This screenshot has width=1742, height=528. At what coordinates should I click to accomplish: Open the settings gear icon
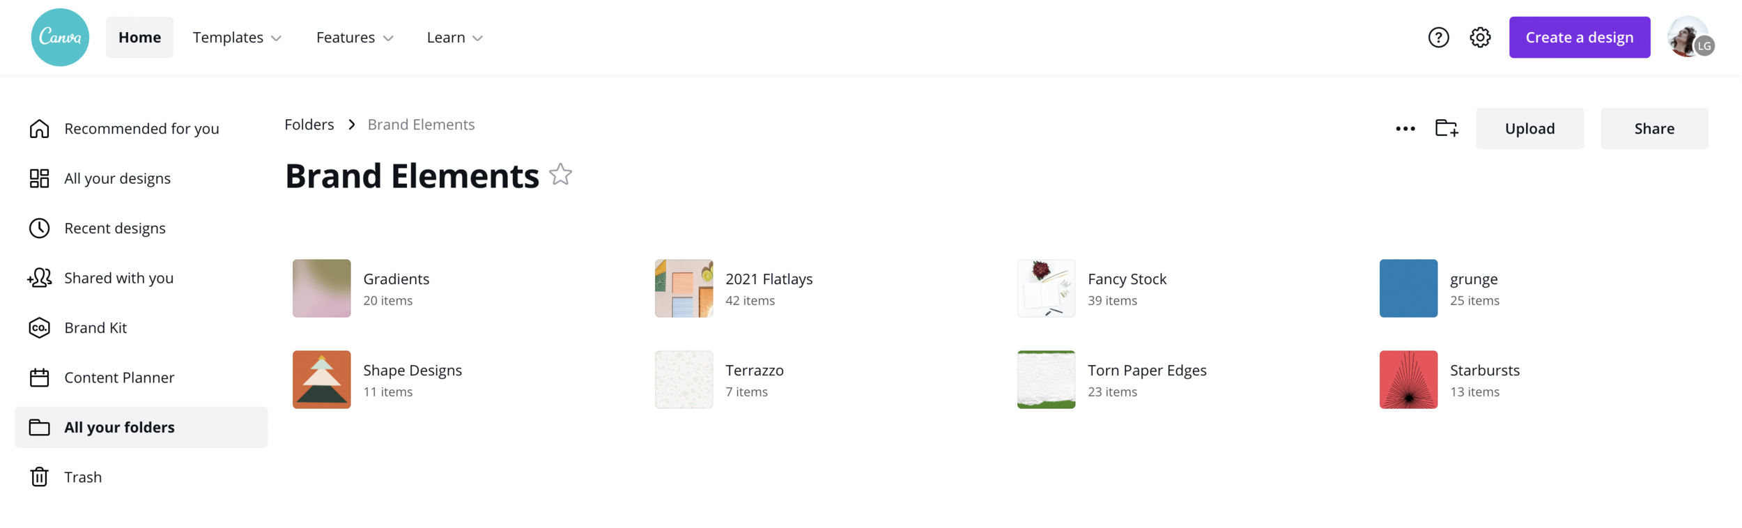point(1480,38)
